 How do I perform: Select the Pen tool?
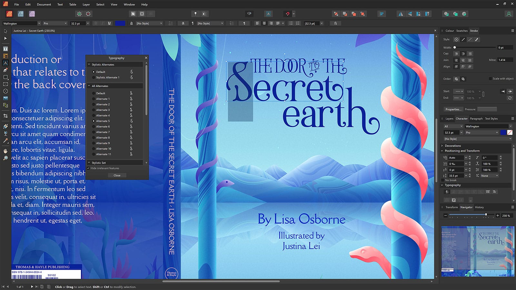coord(5,71)
